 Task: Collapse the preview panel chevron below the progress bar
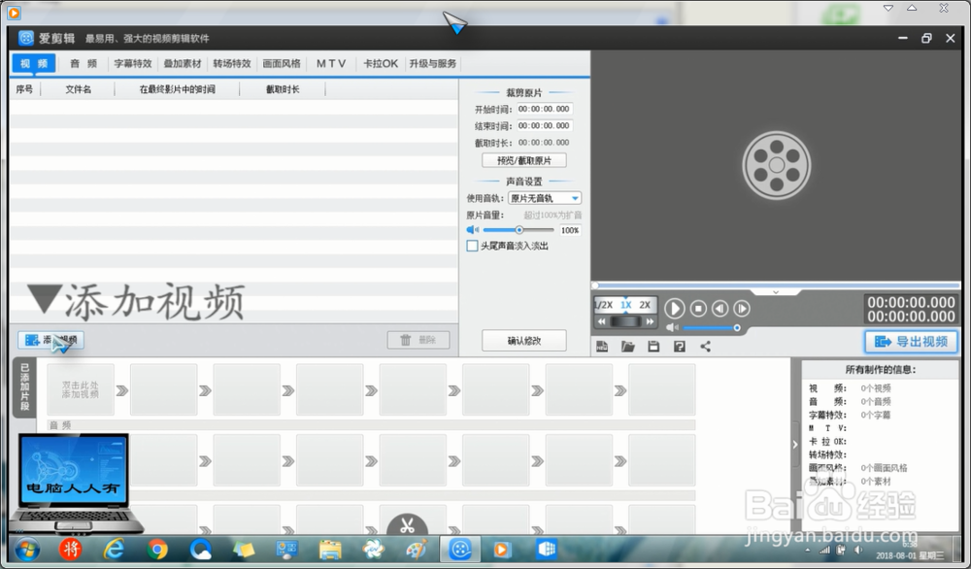tap(775, 291)
